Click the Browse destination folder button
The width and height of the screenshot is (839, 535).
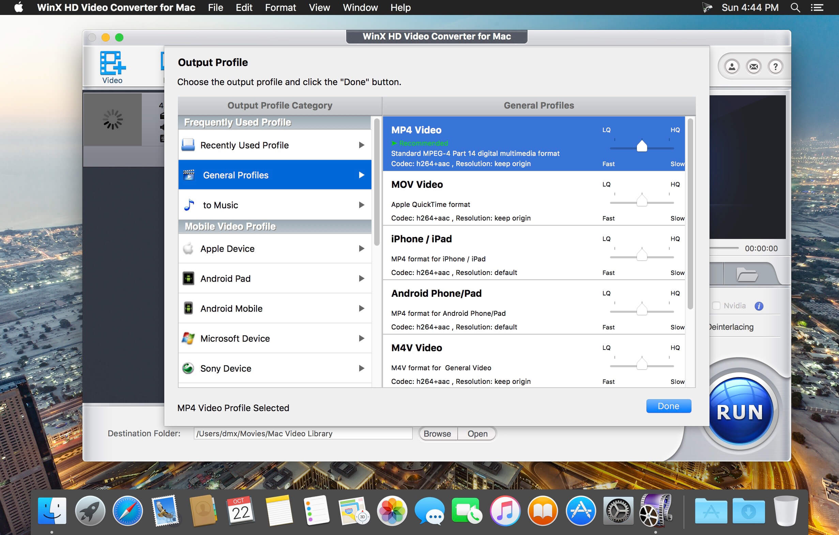[437, 433]
